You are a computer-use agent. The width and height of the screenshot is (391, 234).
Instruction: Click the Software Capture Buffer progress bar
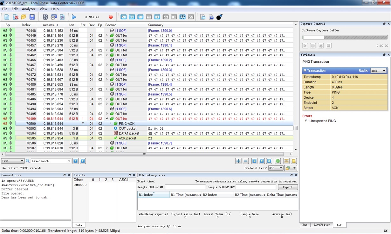(345, 37)
